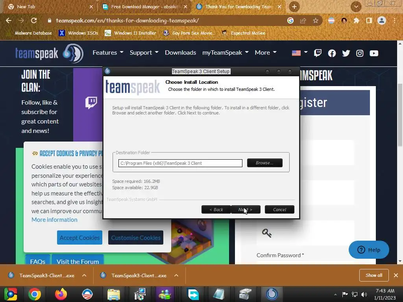Click the FAQs button

tap(37, 260)
